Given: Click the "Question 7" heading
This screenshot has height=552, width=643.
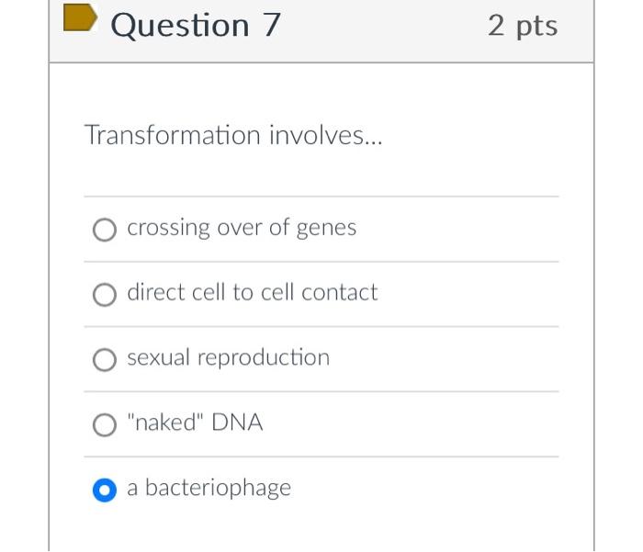Looking at the screenshot, I should click(x=196, y=26).
